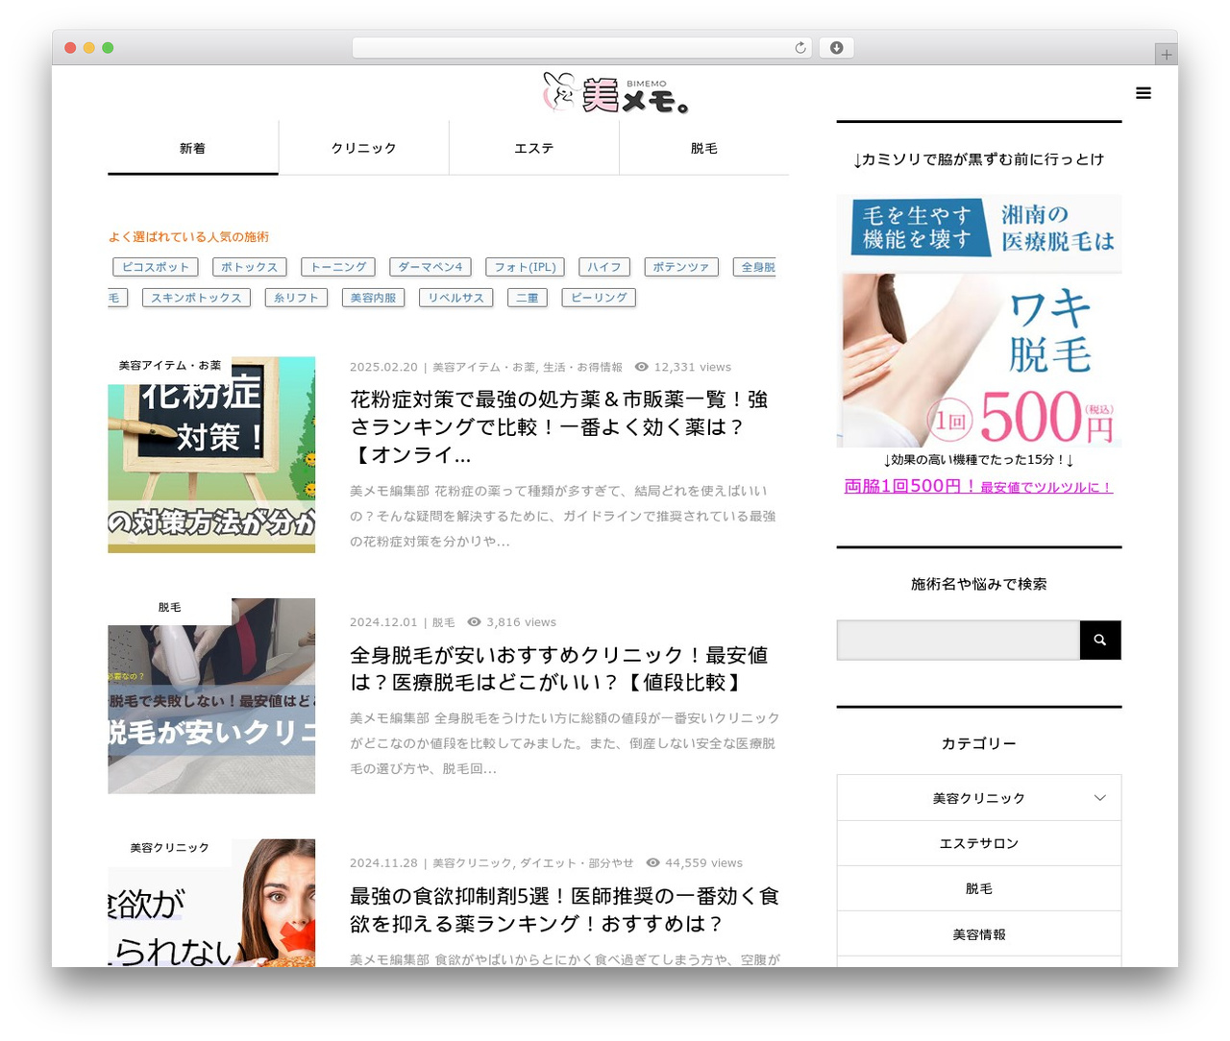This screenshot has width=1230, height=1041.
Task: Open the hamburger menu icon
Action: click(1143, 93)
